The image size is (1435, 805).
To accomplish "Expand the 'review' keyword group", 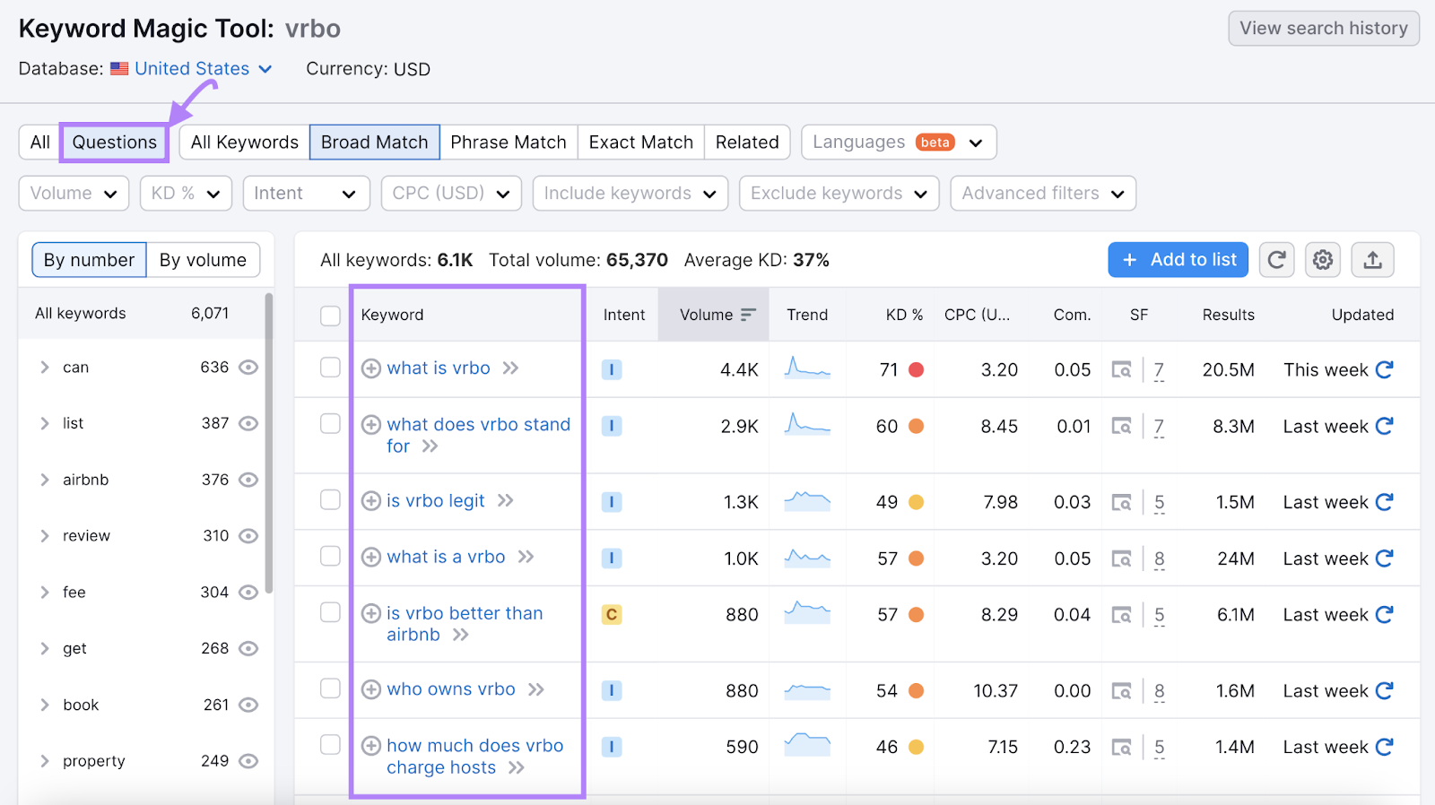I will [44, 536].
